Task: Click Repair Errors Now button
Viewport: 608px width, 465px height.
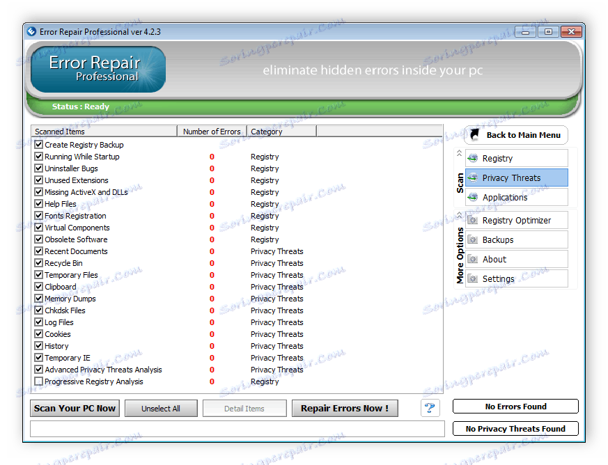Action: point(345,409)
